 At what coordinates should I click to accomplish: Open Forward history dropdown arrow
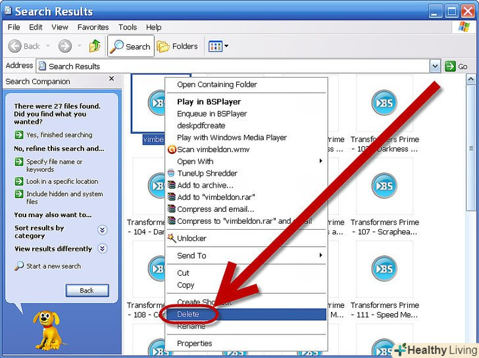click(x=80, y=46)
